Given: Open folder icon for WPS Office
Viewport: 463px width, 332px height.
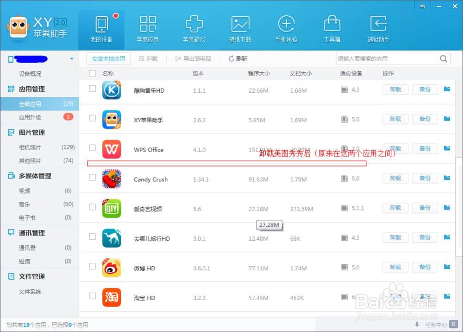Looking at the screenshot, I should pyautogui.click(x=447, y=148).
